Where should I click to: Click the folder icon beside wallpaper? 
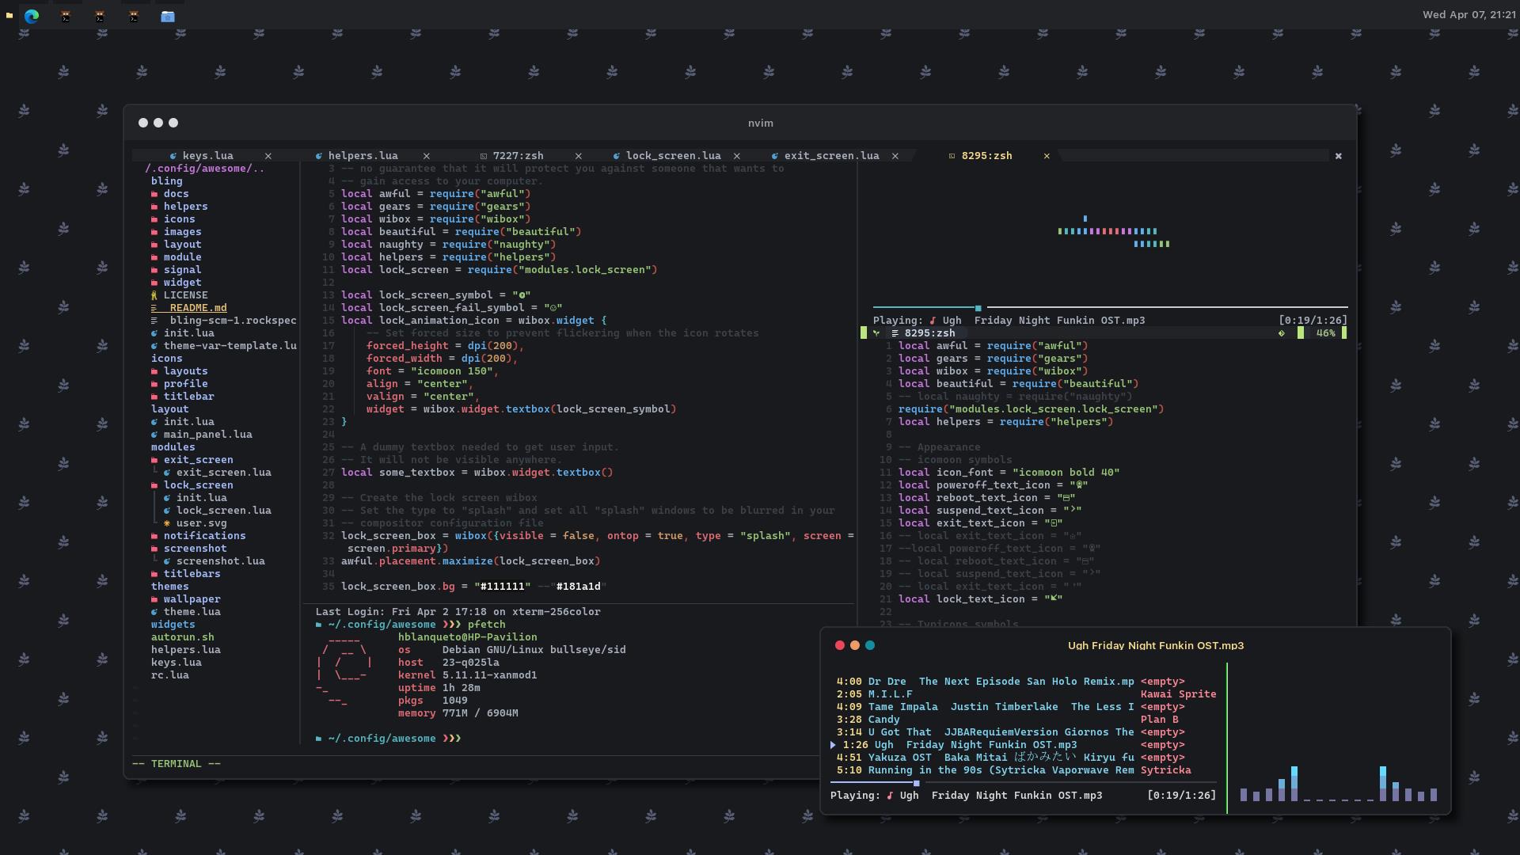click(154, 599)
